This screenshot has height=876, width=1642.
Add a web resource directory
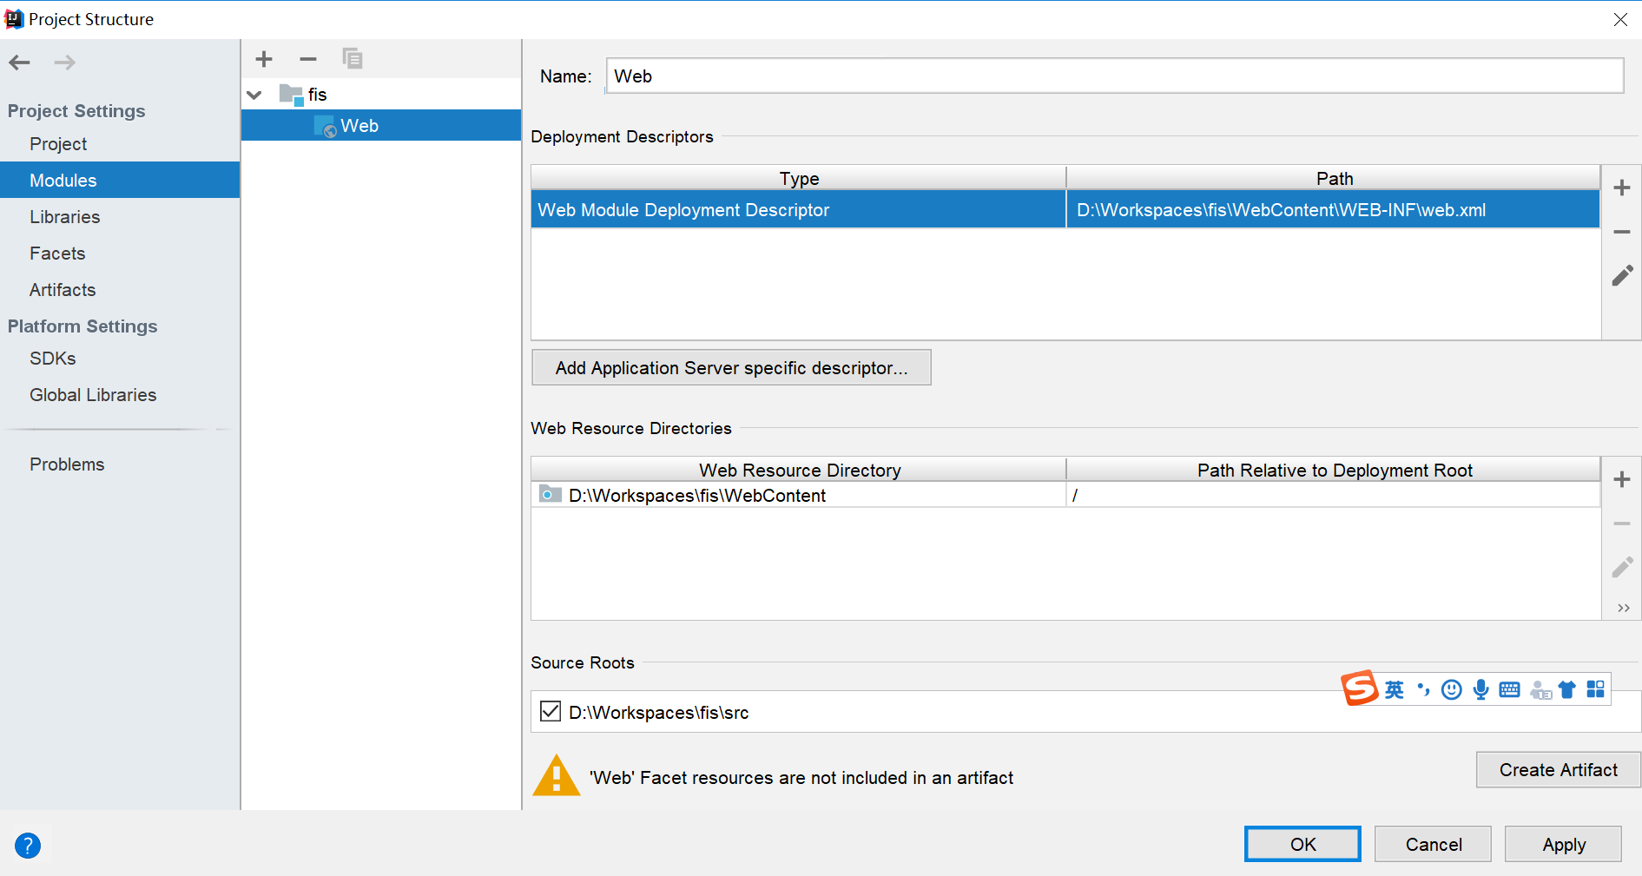(x=1621, y=479)
